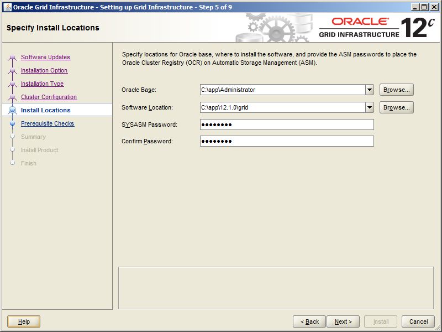Click the Specify Install Locations heading
This screenshot has height=332, width=442.
pyautogui.click(x=53, y=28)
